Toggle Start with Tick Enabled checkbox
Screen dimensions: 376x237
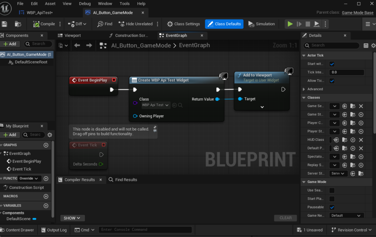coord(332,64)
